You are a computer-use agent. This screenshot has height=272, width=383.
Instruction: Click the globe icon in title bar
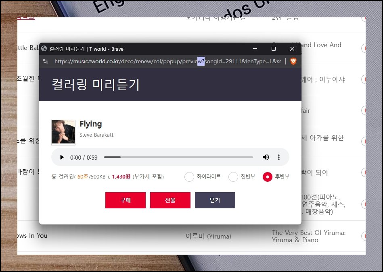coord(44,48)
